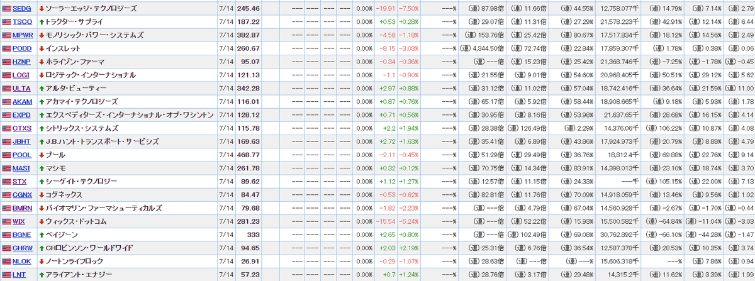Open the STX ticker link
Viewport: 755px width, 281px height.
pos(19,181)
